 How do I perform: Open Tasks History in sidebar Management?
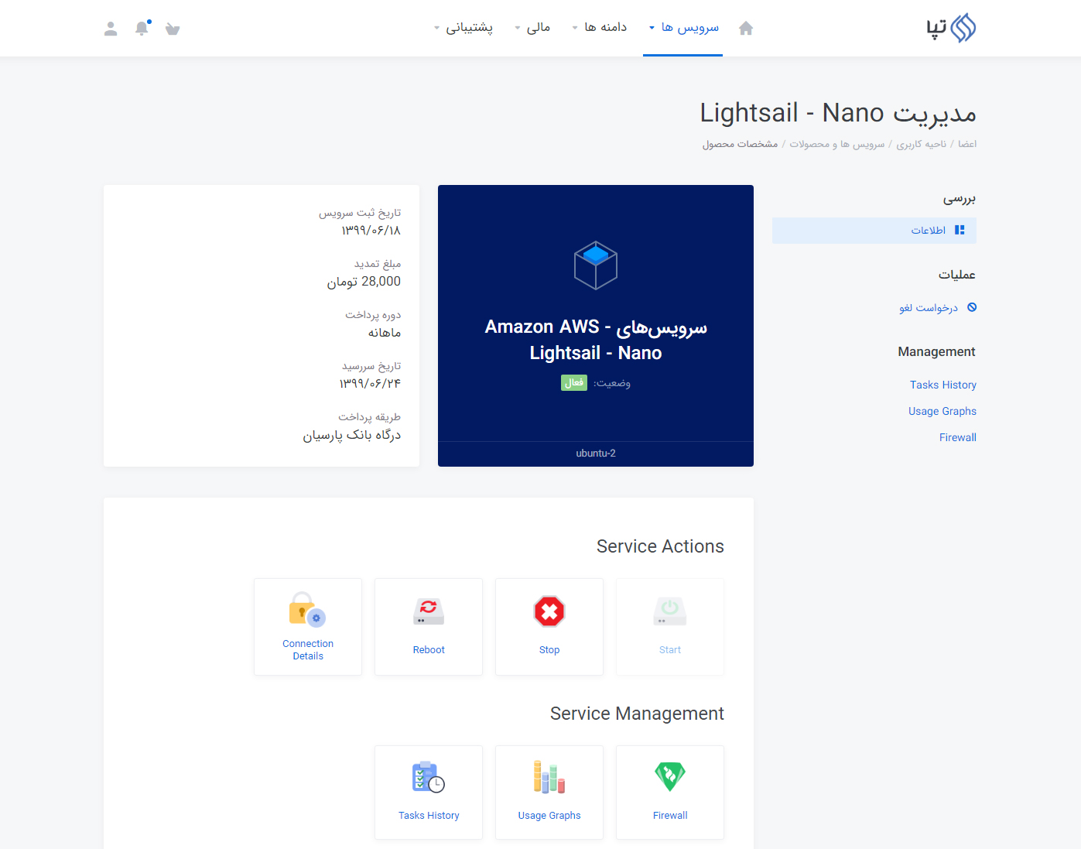[943, 385]
